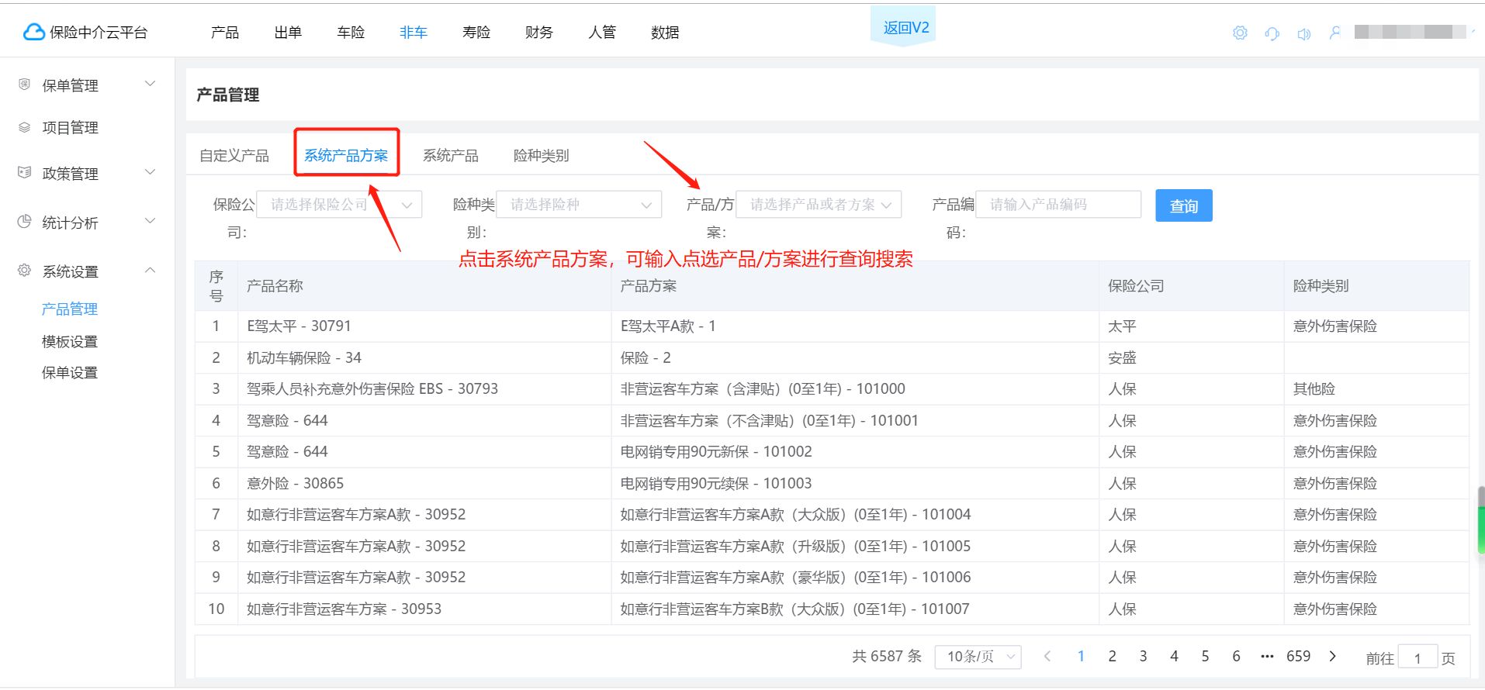
Task: Switch to the 险种类别 tab
Action: click(x=542, y=156)
